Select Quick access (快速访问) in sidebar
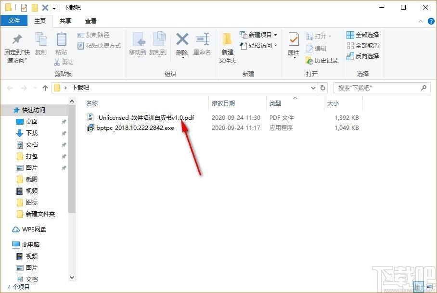Viewport: 437px width, 293px height. tap(34, 110)
